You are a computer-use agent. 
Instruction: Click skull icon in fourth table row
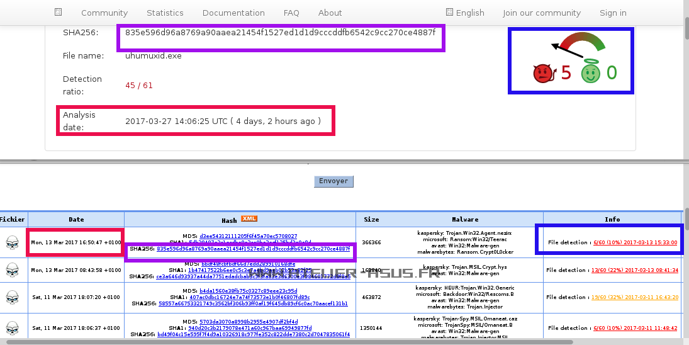(x=11, y=328)
